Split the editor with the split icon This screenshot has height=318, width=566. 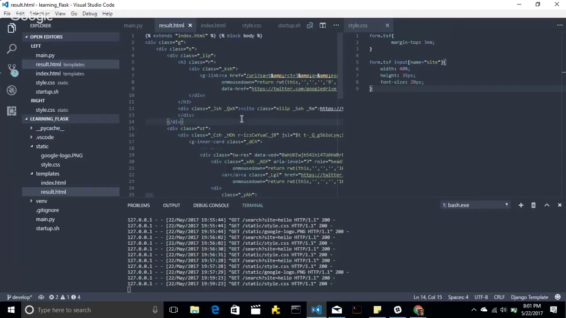point(323,25)
